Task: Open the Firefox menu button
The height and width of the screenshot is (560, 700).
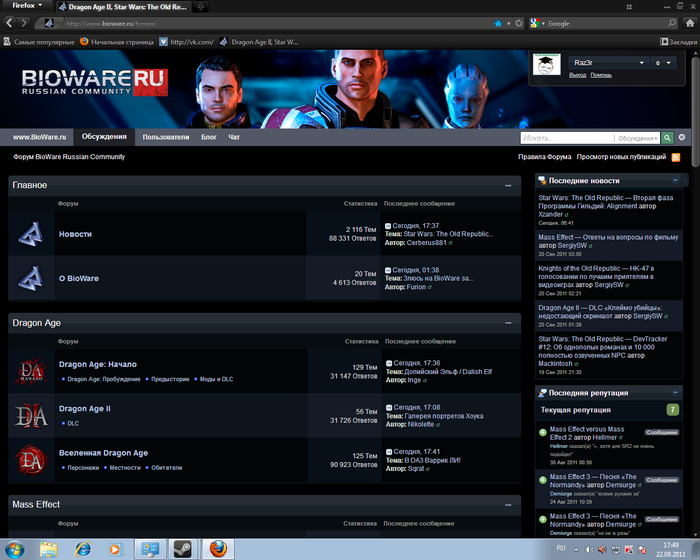Action: 27,5
